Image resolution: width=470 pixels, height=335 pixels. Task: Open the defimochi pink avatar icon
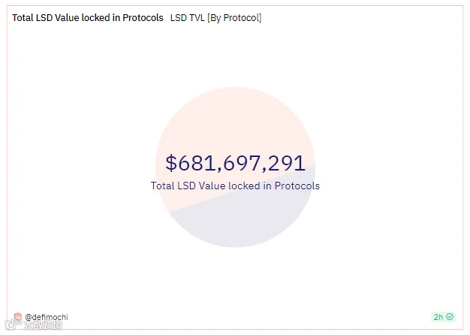18,316
